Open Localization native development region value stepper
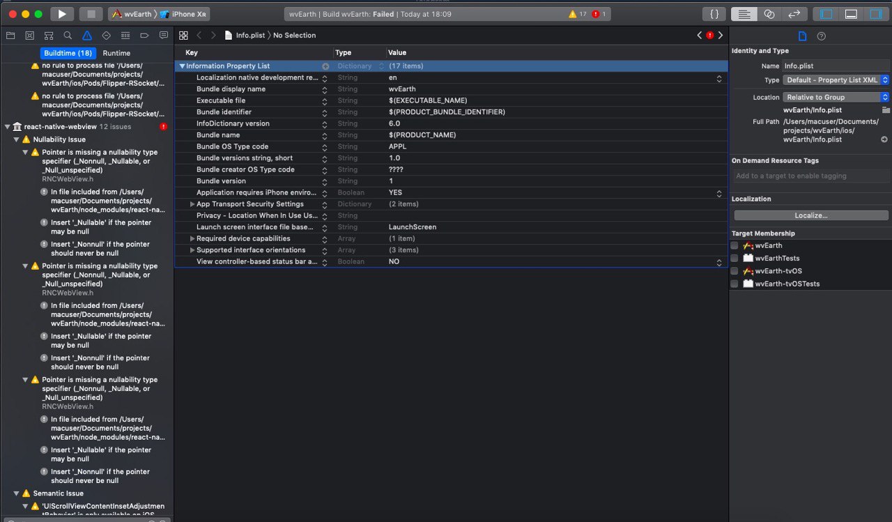This screenshot has width=892, height=522. tap(719, 78)
